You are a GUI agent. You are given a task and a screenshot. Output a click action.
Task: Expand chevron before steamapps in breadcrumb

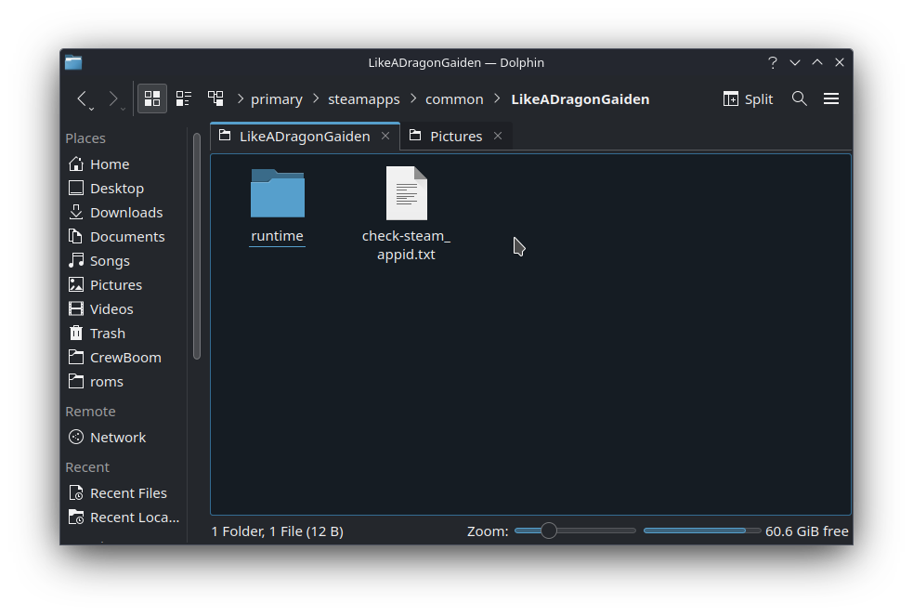(x=316, y=99)
